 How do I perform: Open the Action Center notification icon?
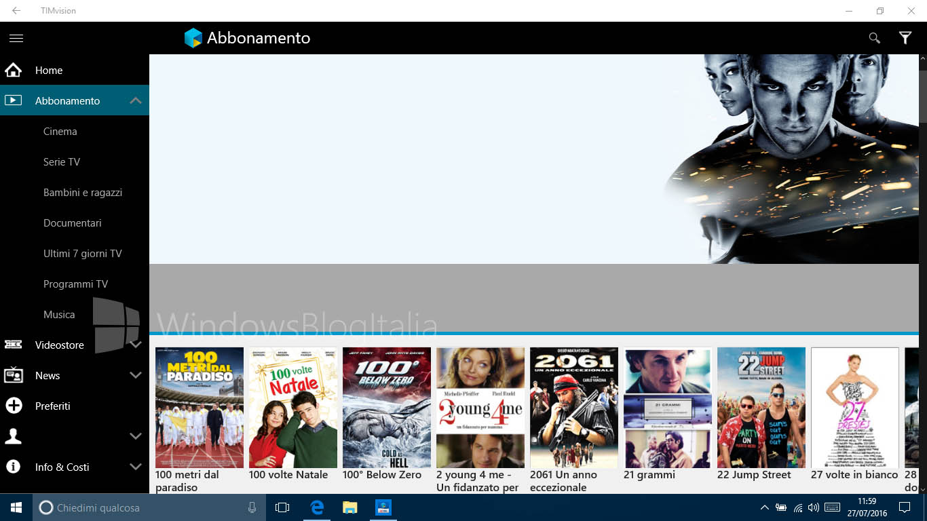(905, 507)
